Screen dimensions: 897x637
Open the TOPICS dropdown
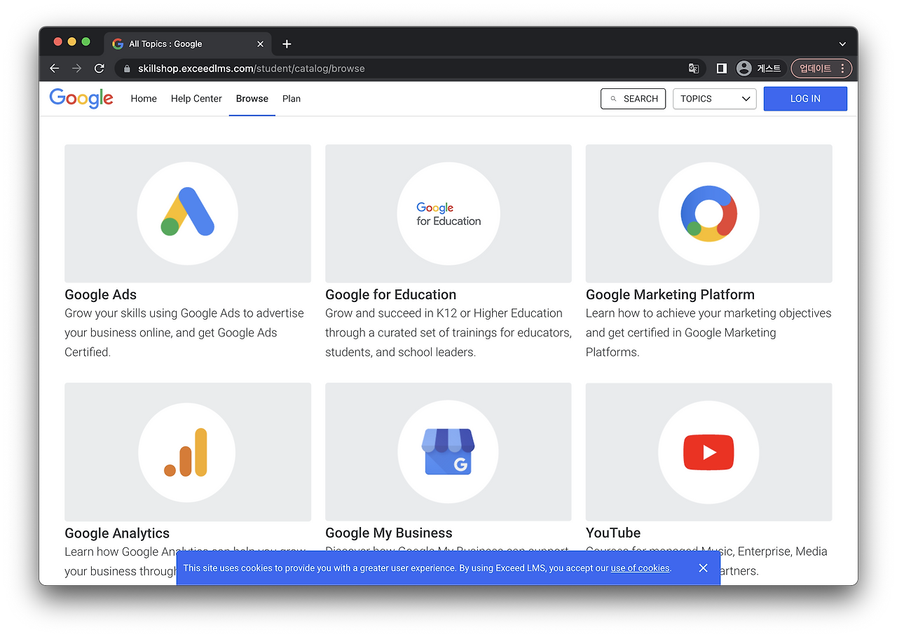(x=715, y=99)
